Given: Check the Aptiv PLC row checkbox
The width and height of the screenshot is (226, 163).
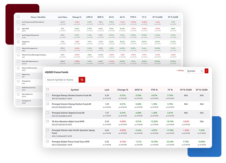Looking at the screenshot, I should (18, 28).
